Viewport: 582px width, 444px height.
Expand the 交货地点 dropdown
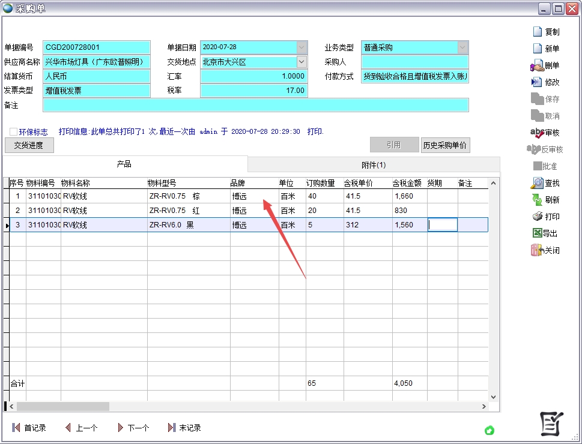click(x=302, y=62)
